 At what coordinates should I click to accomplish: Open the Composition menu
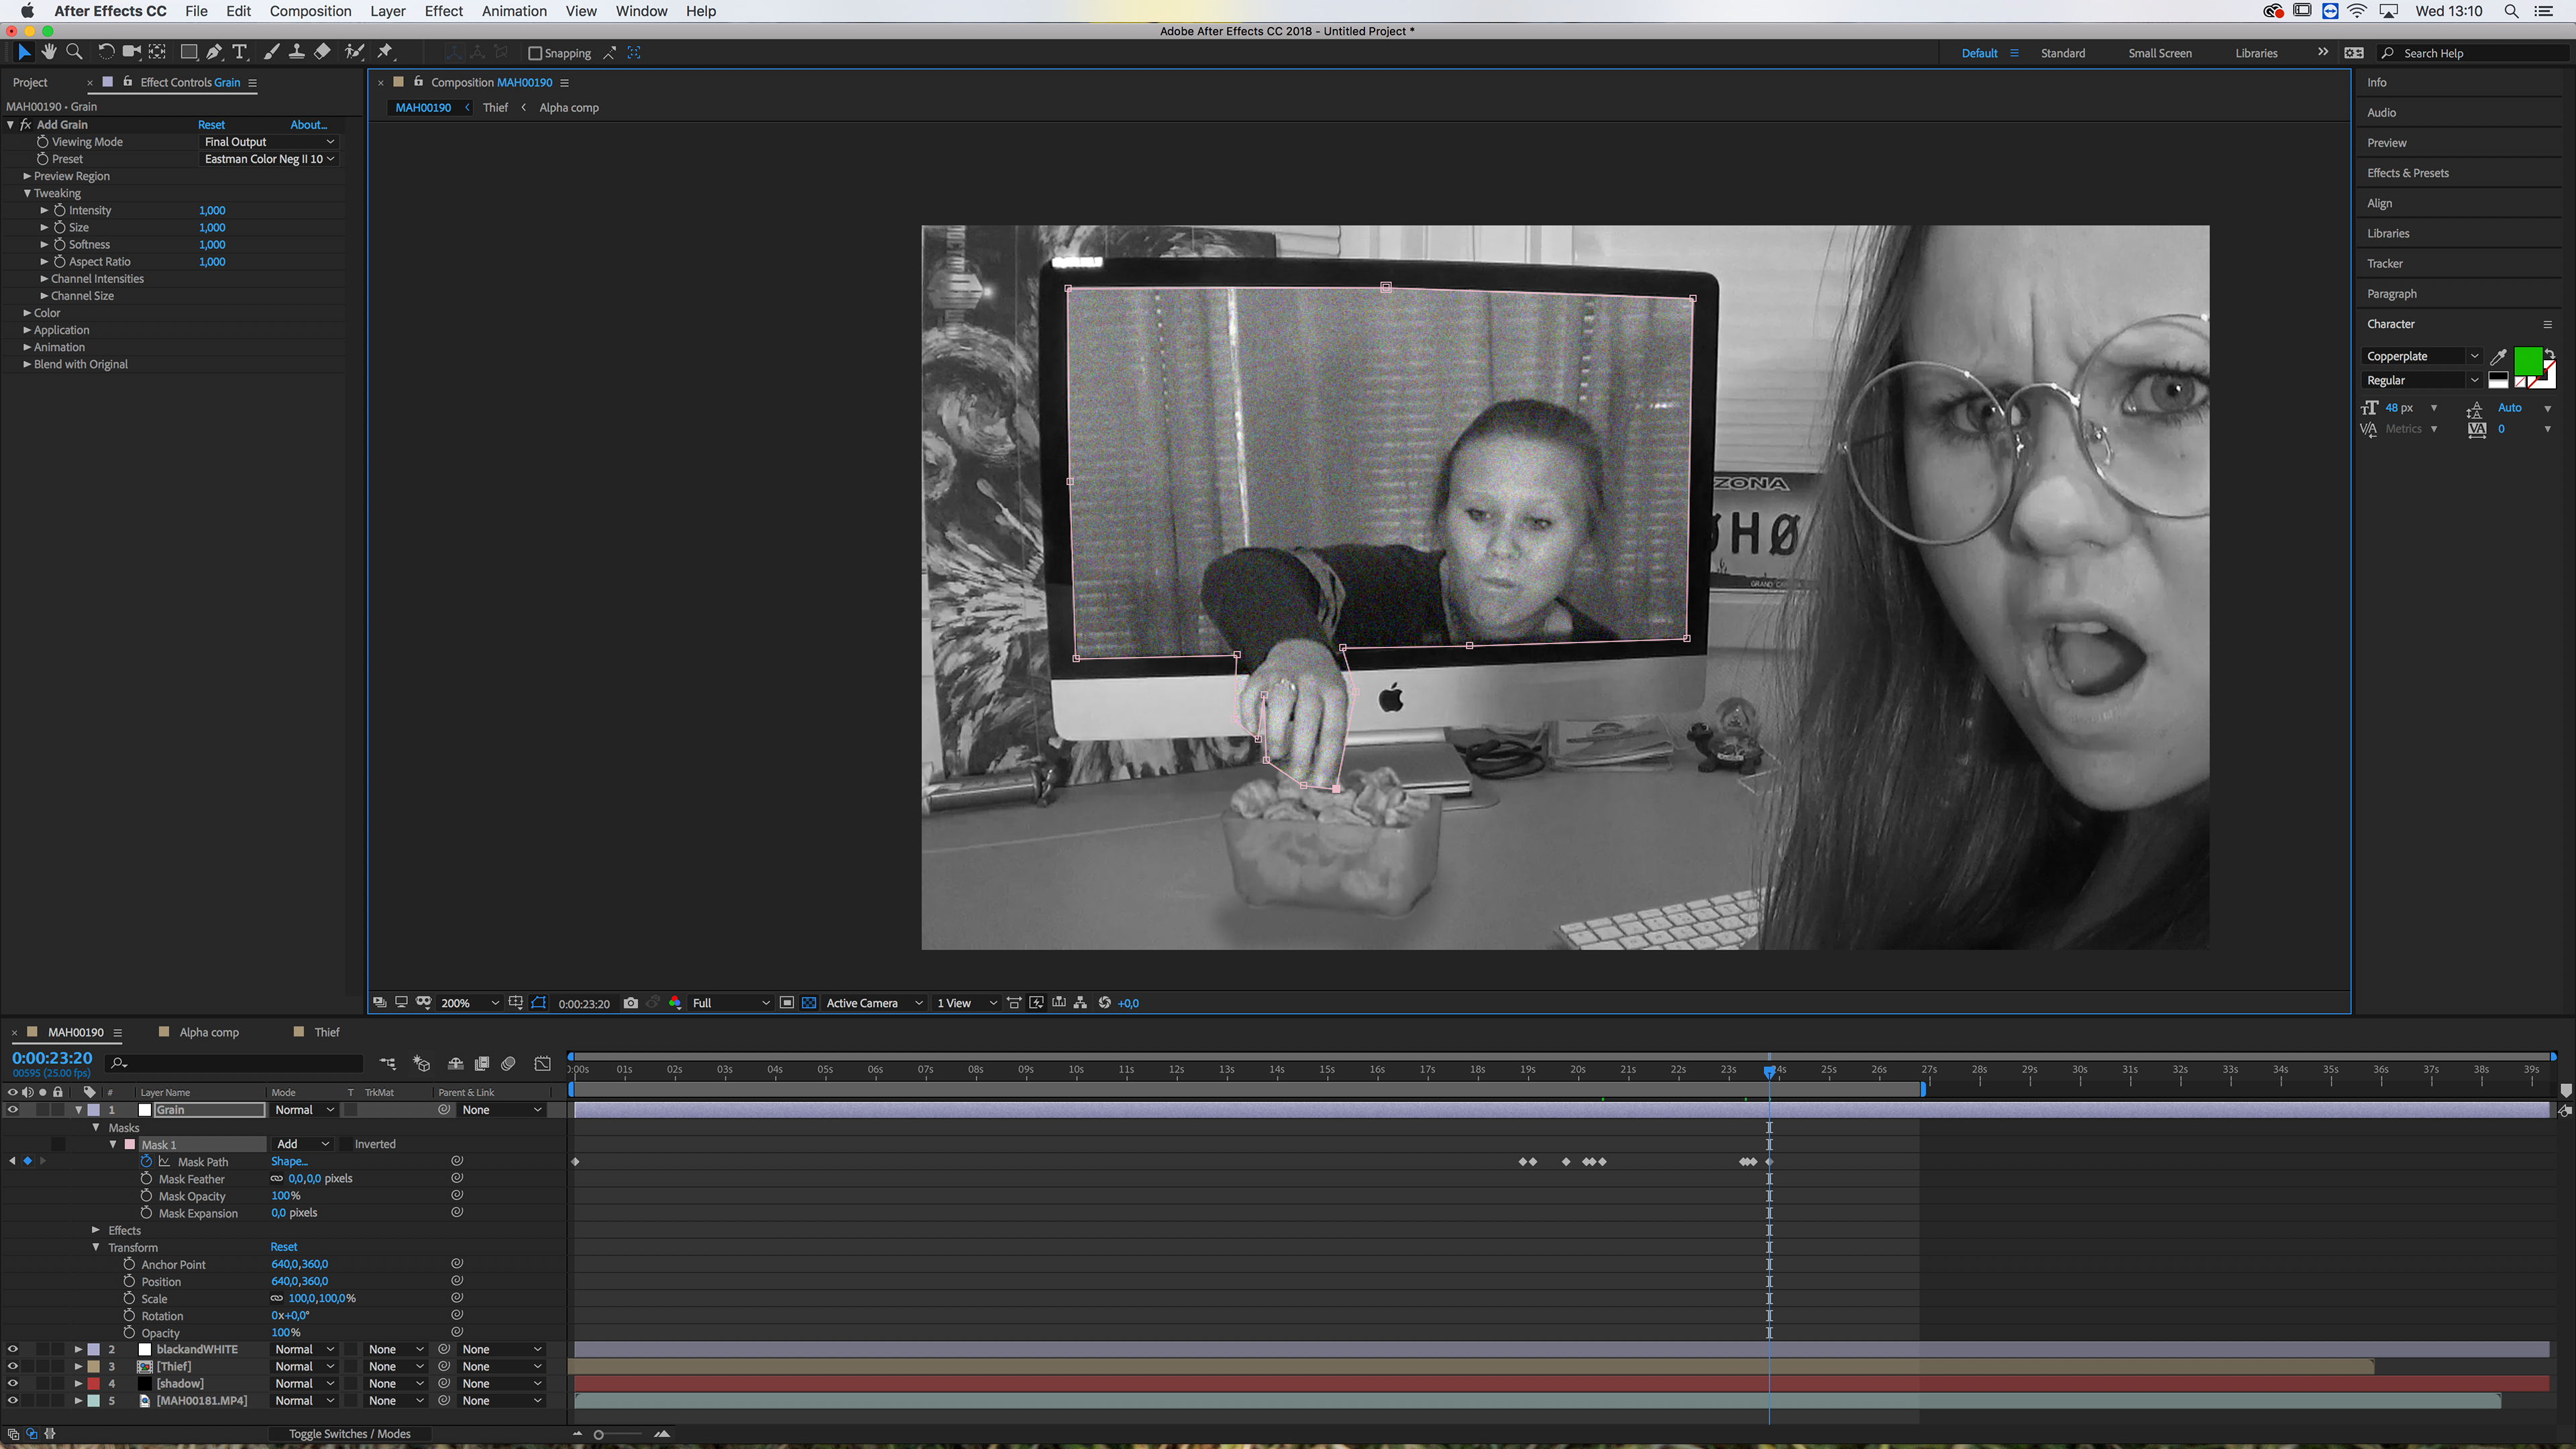click(x=310, y=11)
